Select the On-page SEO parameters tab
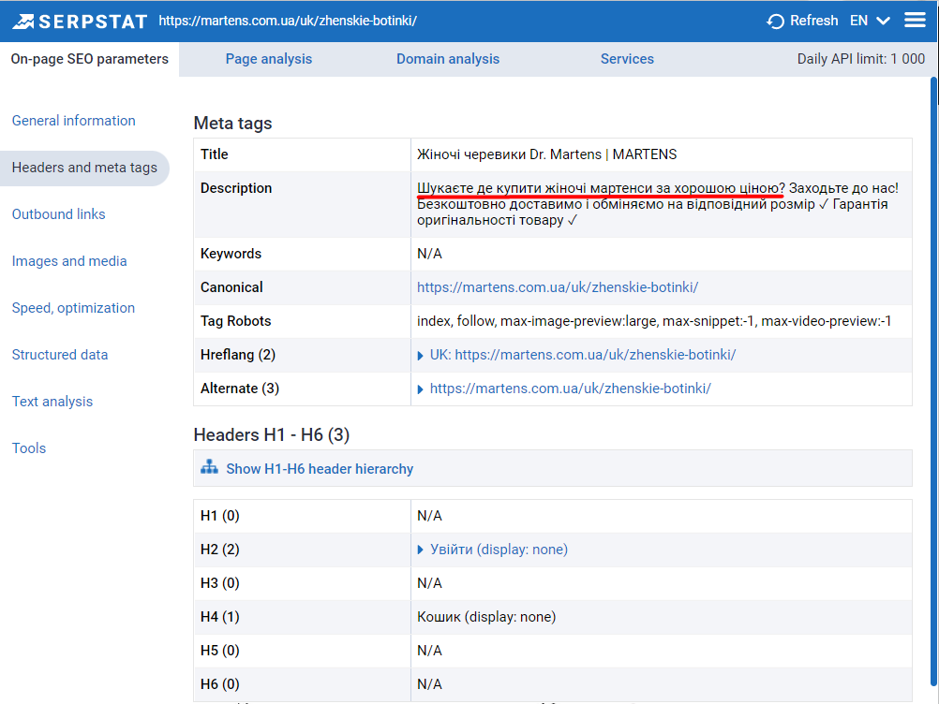The image size is (939, 704). [x=90, y=59]
